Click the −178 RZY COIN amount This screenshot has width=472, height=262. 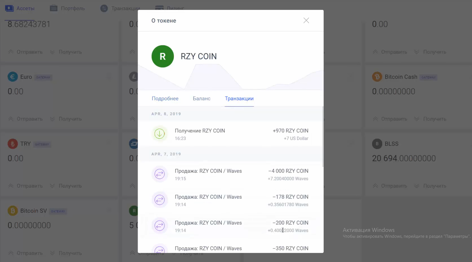click(x=290, y=197)
